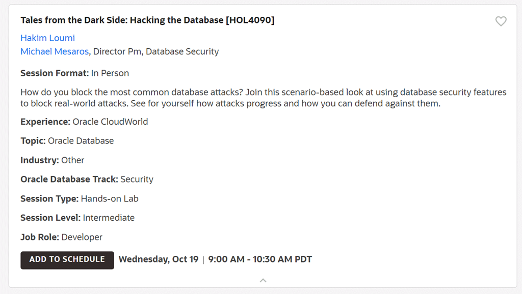This screenshot has width=522, height=294.
Task: Click the 'Oracle Database' topic value
Action: [x=81, y=141]
